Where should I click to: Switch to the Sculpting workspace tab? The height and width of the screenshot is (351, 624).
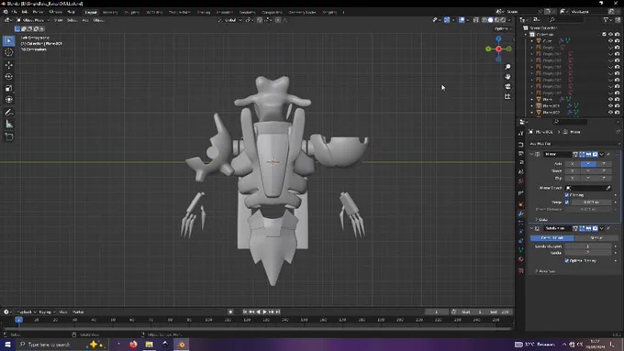coord(132,12)
